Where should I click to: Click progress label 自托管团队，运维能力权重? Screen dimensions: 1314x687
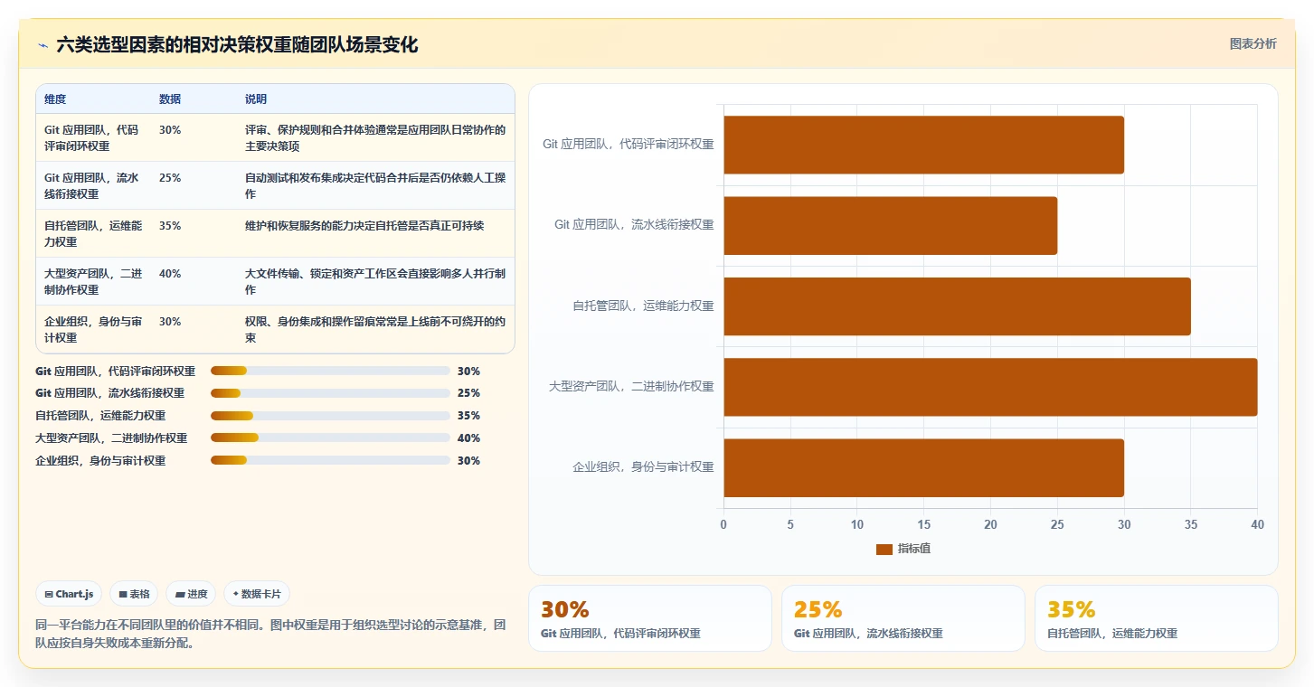coord(100,416)
